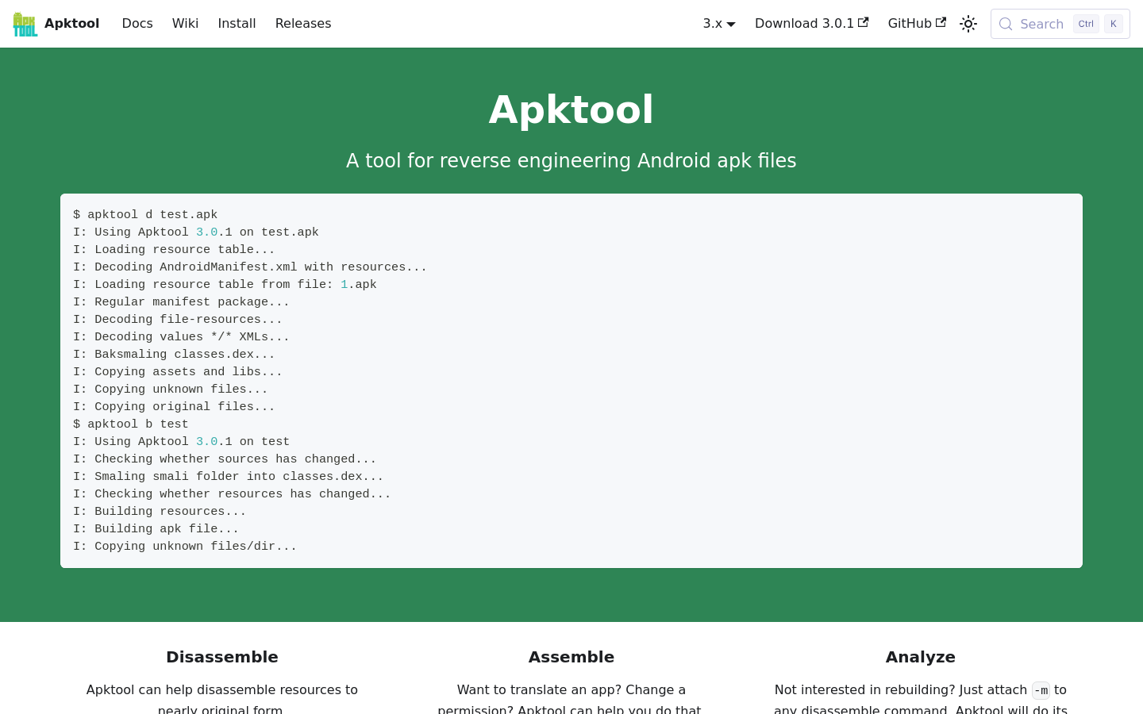Screen dimensions: 1143x714
Task: Click external-link icon beside Download 3.0.1
Action: tap(864, 22)
